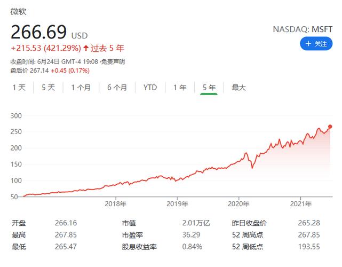Click the 关注 follow button
This screenshot has width=342, height=267.
[316, 44]
